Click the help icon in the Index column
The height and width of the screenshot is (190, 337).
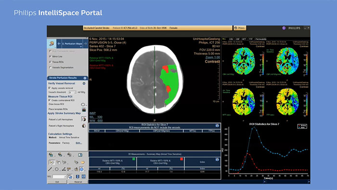217,160
